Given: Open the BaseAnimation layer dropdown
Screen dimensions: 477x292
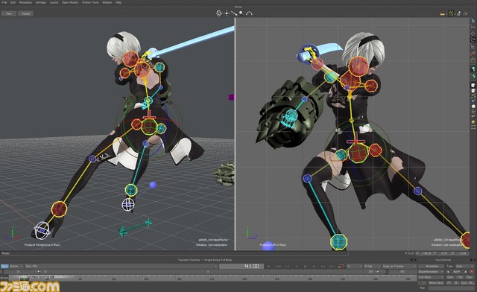Looking at the screenshot, I should (431, 272).
